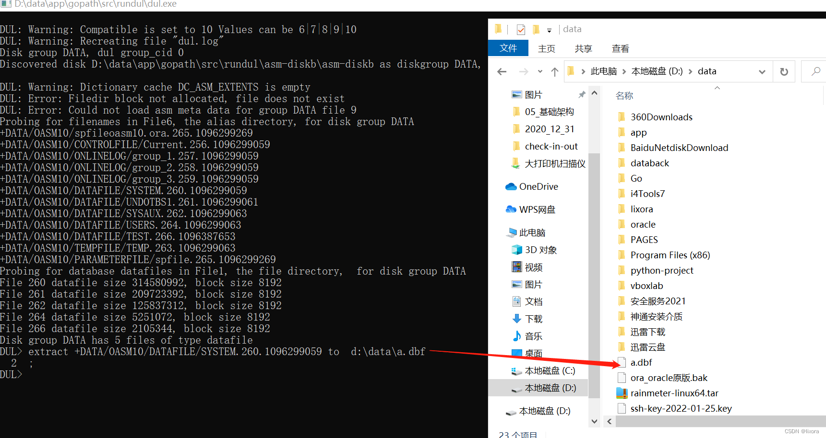Open data in the breadcrumb path
This screenshot has width=826, height=438.
point(707,71)
